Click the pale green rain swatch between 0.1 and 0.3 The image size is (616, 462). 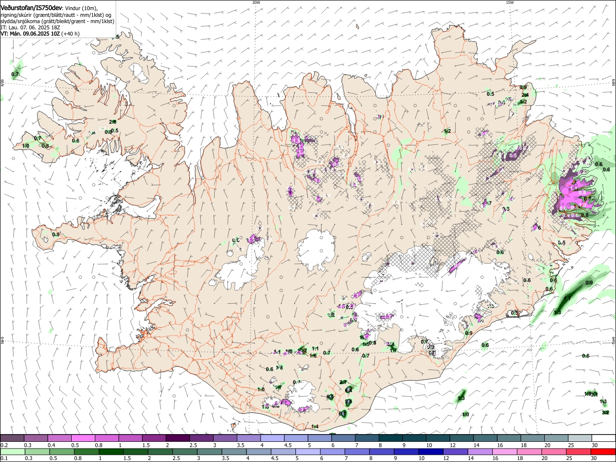[x=13, y=451]
